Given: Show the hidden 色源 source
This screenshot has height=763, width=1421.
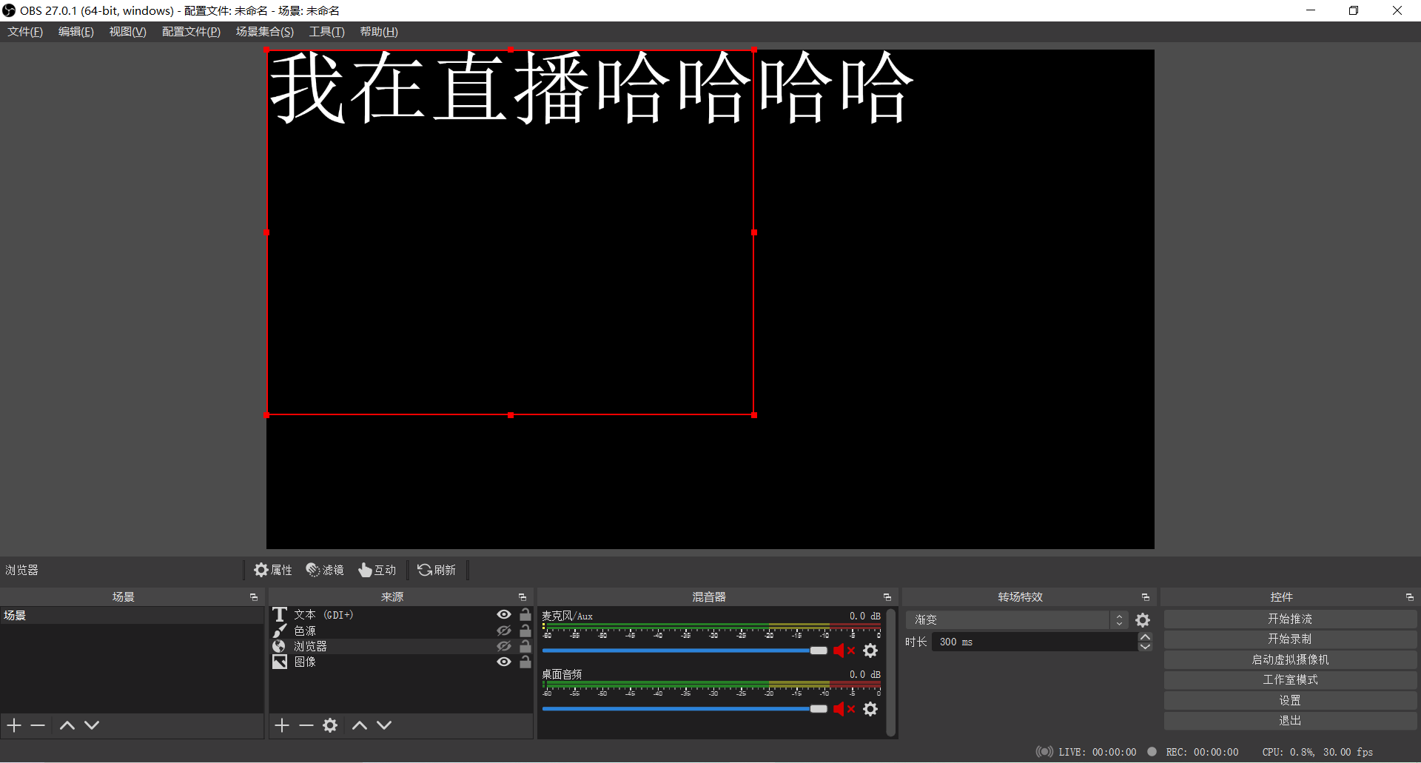Looking at the screenshot, I should (503, 631).
